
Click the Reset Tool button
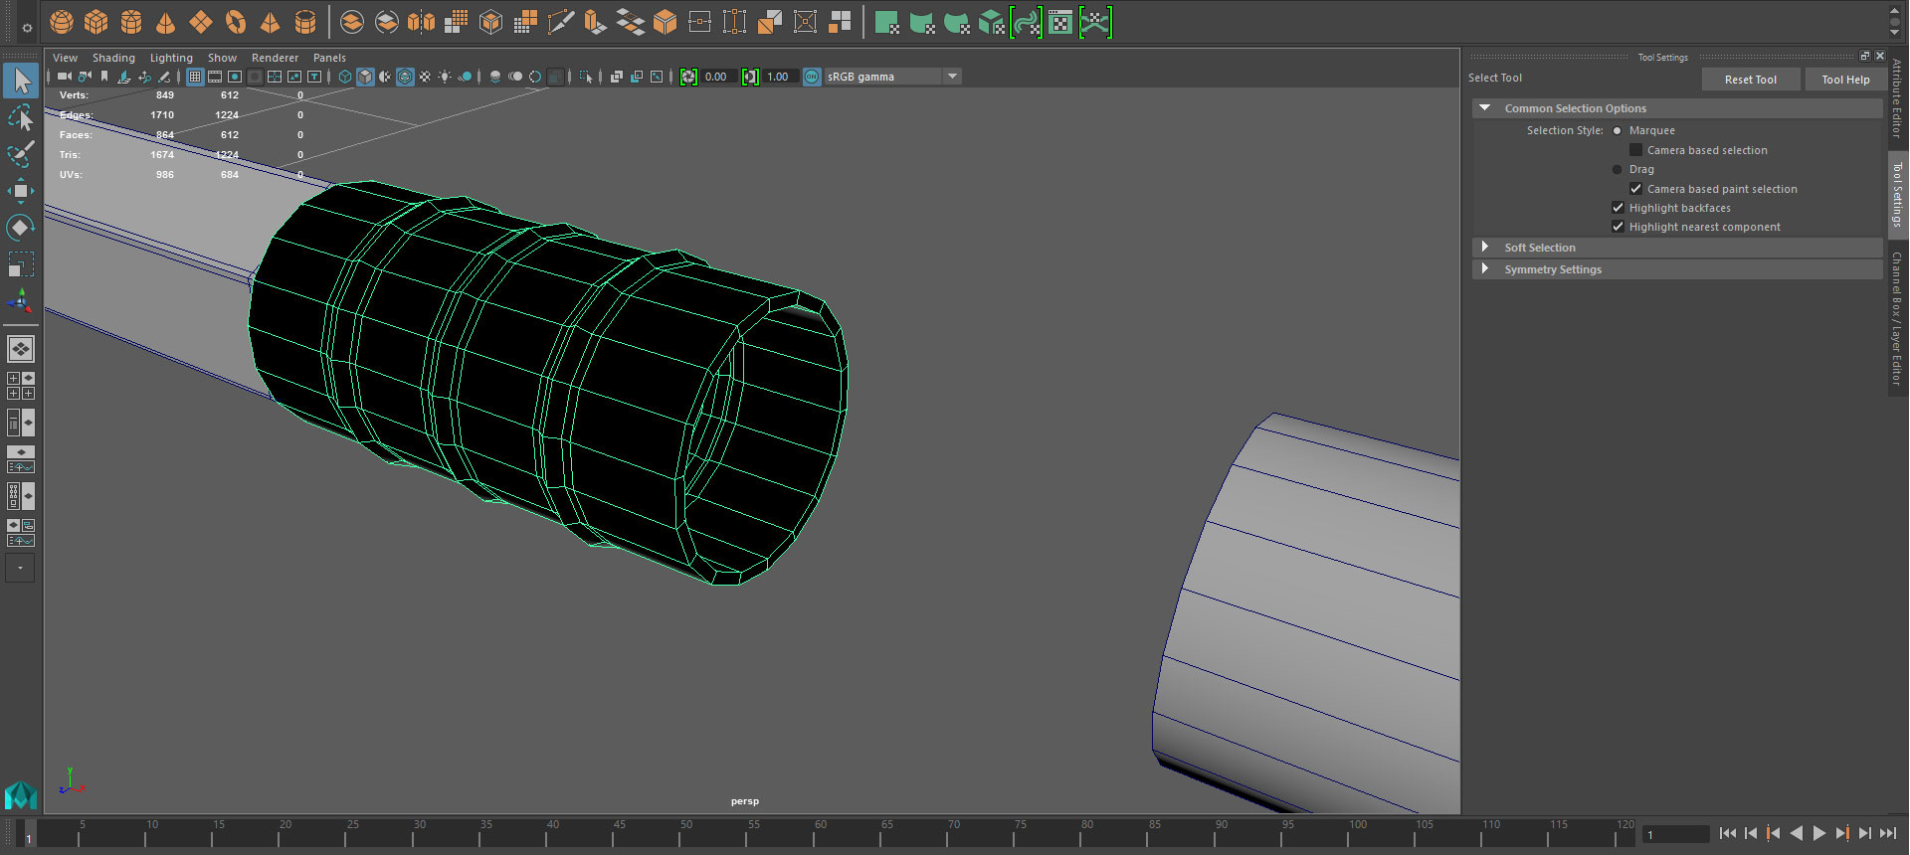1750,80
